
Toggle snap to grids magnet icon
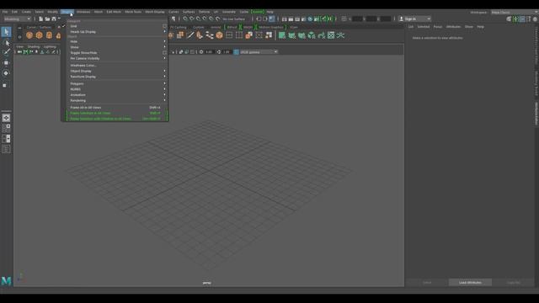coord(185,19)
